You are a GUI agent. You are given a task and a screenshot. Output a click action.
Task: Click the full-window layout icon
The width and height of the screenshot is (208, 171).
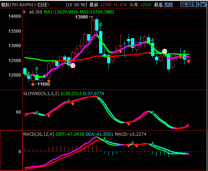coord(203,4)
